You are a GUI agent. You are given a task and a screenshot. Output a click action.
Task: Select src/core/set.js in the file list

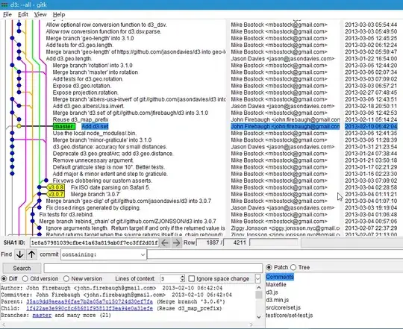pos(284,307)
